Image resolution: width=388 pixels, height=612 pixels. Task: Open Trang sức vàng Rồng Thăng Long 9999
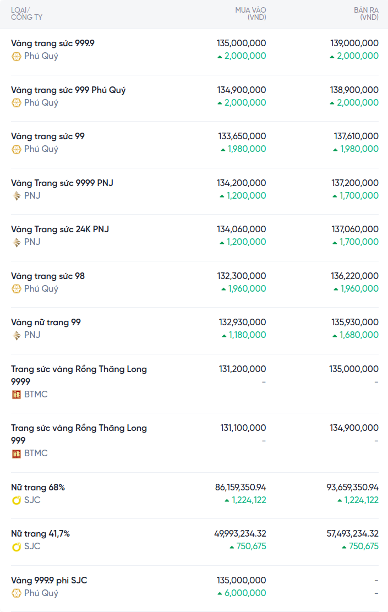click(x=79, y=375)
